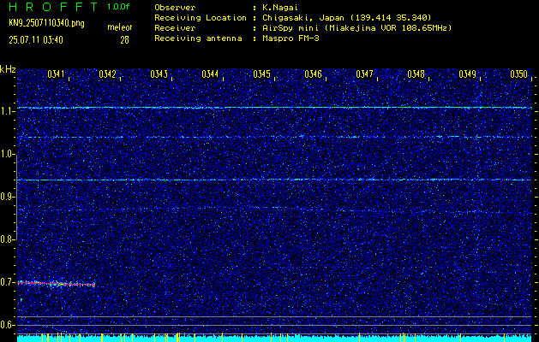The image size is (539, 342).
Task: Click the kHz axis unit label
Action: [x=8, y=69]
